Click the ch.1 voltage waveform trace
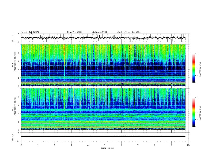 pyautogui.click(x=103, y=38)
